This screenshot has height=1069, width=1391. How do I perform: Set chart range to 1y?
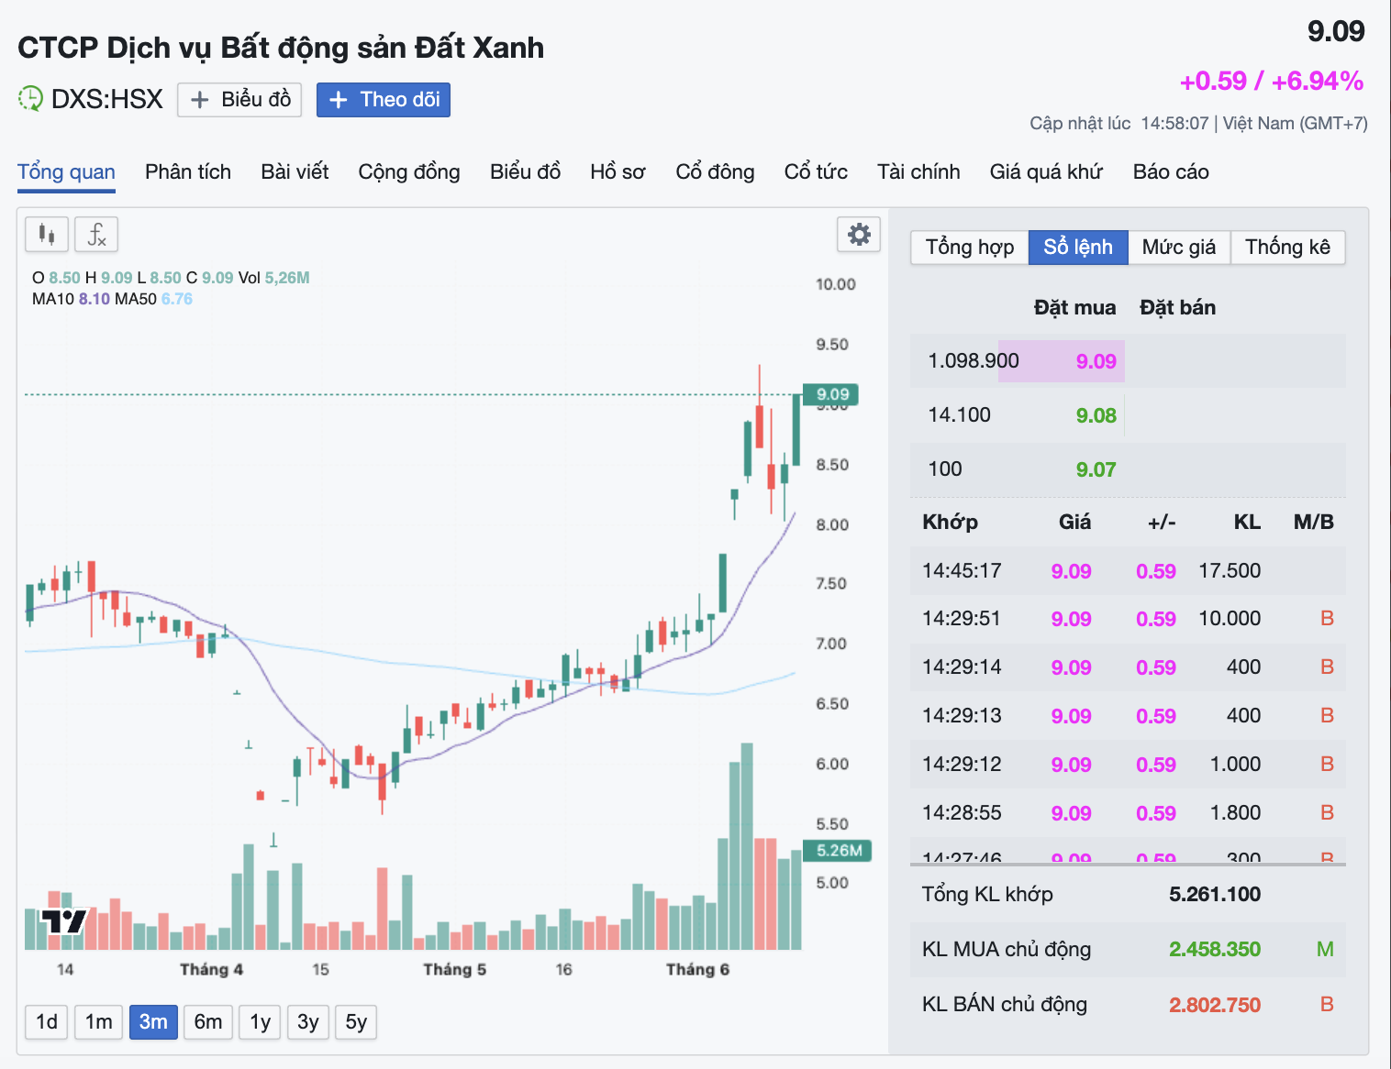[x=261, y=1022]
